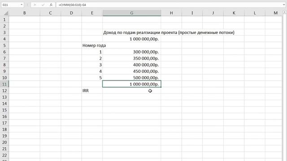Click the cancel (X) icon in formula bar
The image size is (287, 161).
35,5
